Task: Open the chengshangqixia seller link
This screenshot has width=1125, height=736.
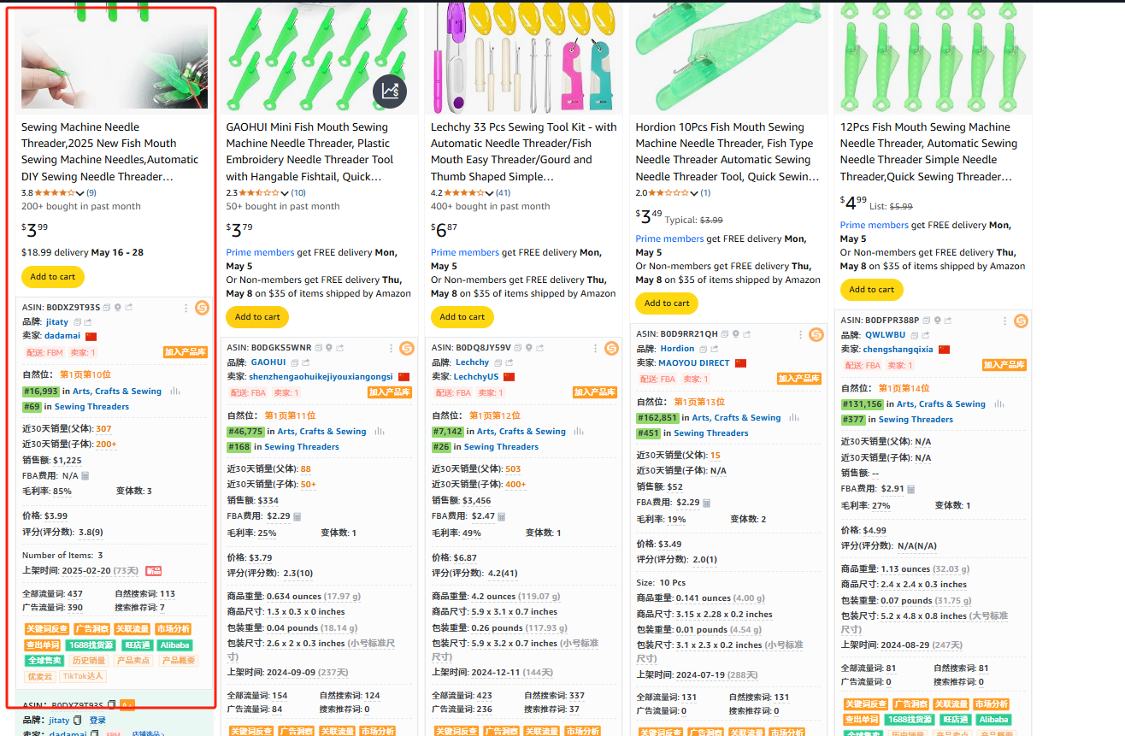Action: 898,350
